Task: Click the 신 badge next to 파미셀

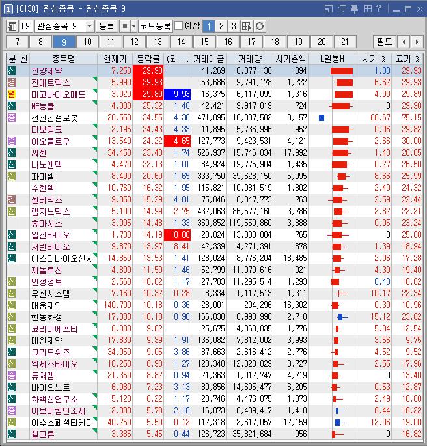Action: (x=11, y=176)
